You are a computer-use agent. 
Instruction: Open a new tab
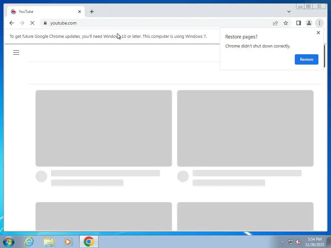[x=91, y=12]
